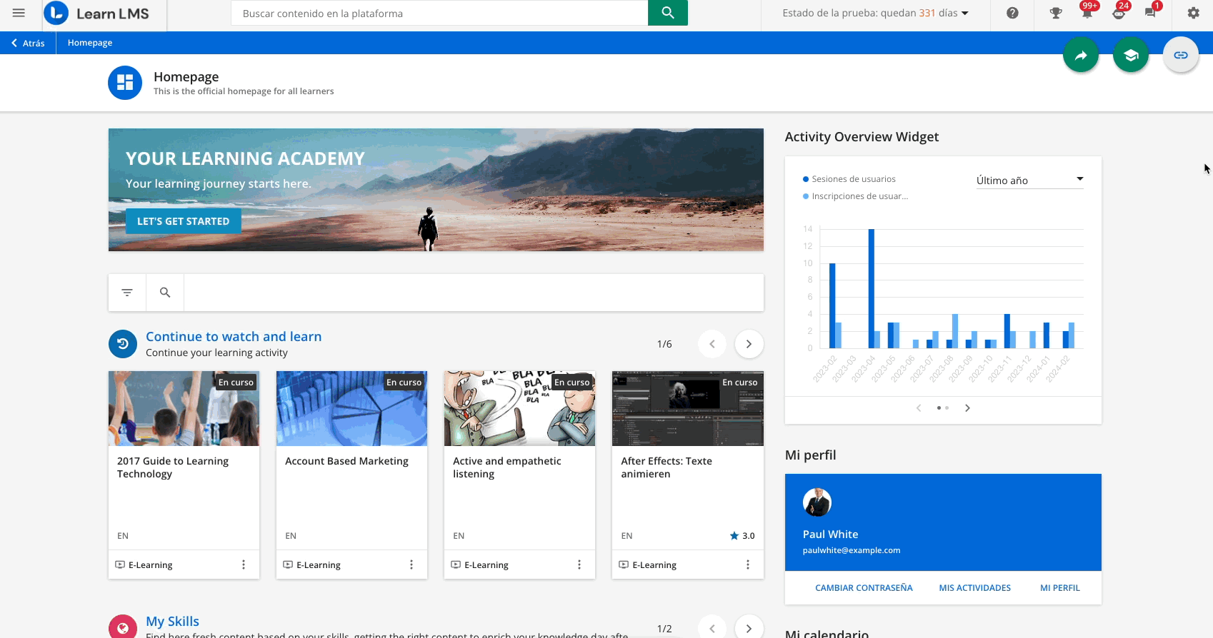Go back using the Atrás link
This screenshot has height=638, width=1213.
point(28,43)
